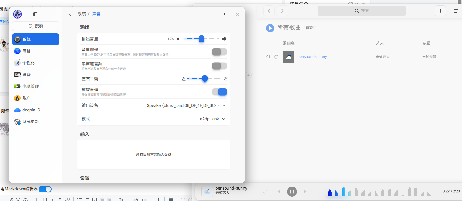Seek within the song waveform progress bar
462x201 pixels.
pyautogui.click(x=379, y=192)
